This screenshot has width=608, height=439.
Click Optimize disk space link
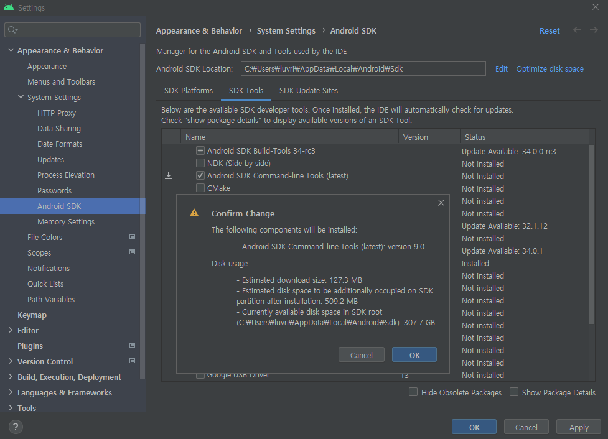point(550,68)
